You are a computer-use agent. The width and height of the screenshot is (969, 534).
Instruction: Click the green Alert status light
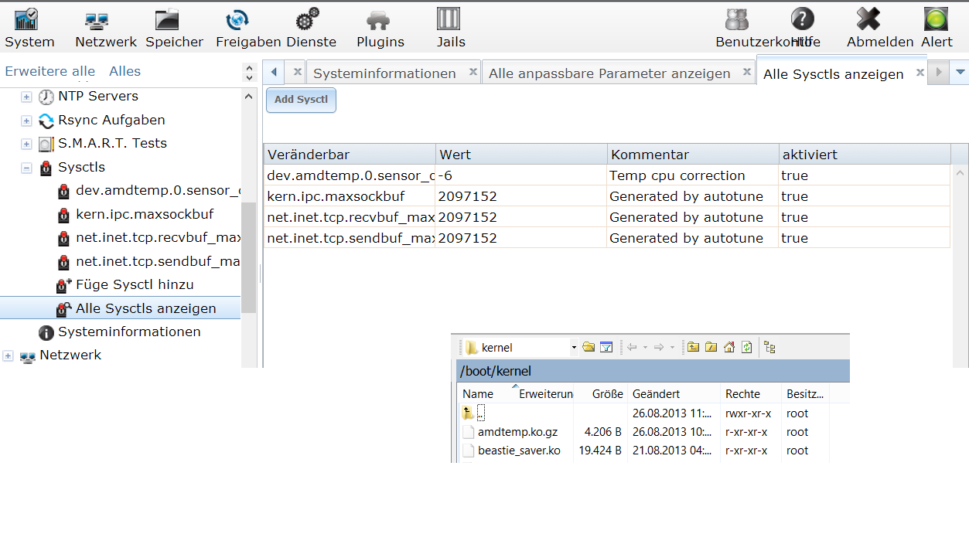(x=936, y=20)
